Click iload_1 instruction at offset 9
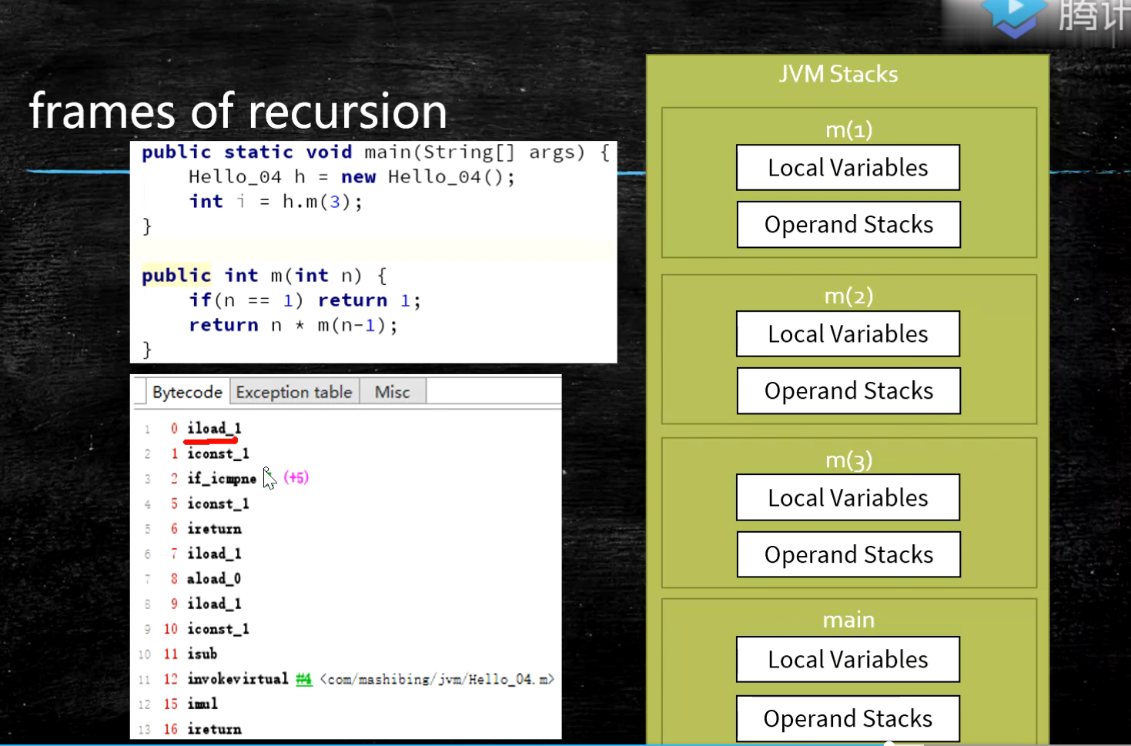1131x746 pixels. coord(214,604)
